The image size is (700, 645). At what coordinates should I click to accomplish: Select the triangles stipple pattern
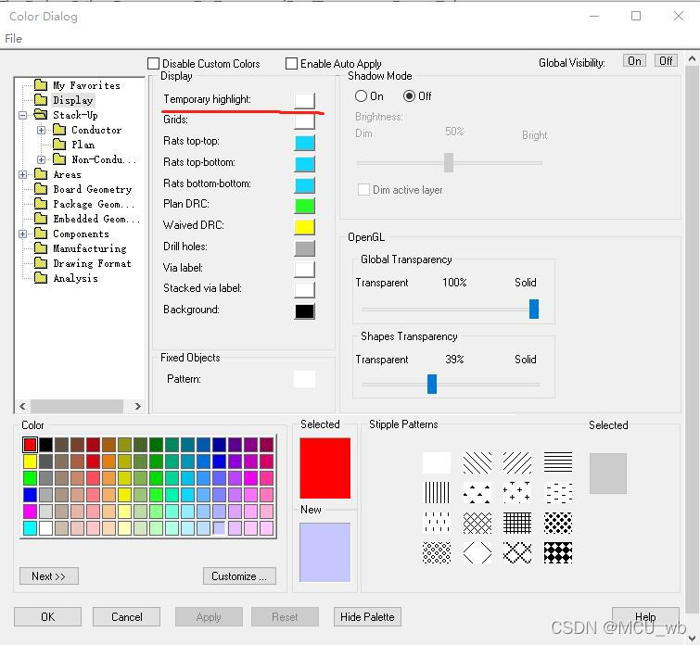pos(477,493)
